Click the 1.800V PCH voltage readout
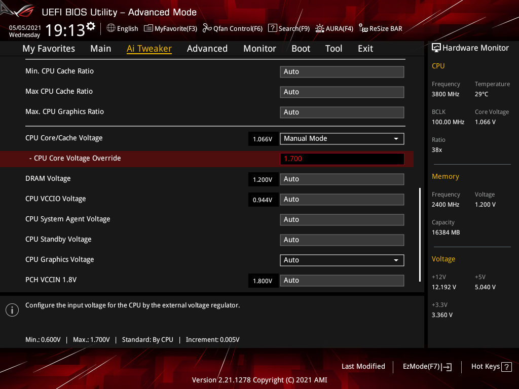Viewport: 519px width, 389px height. [x=263, y=281]
